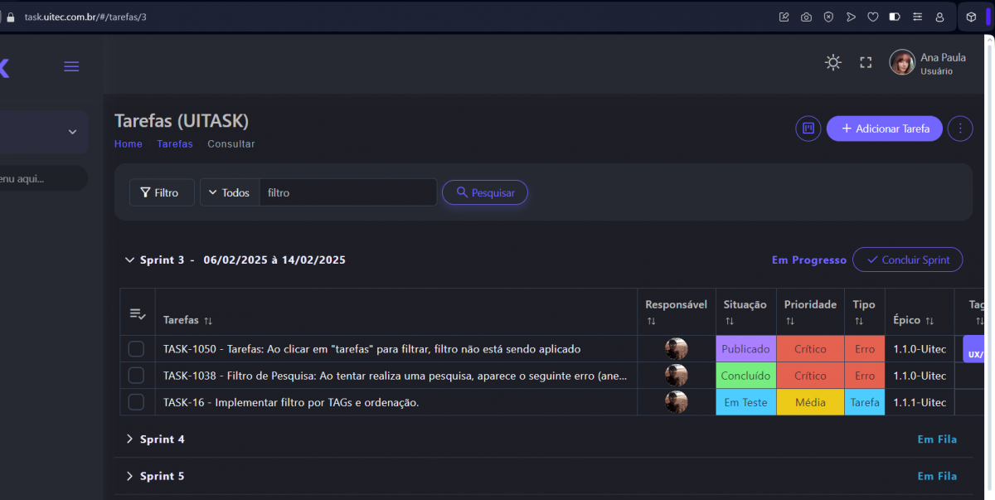Tick the TASK-16 checkbox
Image resolution: width=995 pixels, height=500 pixels.
[136, 402]
